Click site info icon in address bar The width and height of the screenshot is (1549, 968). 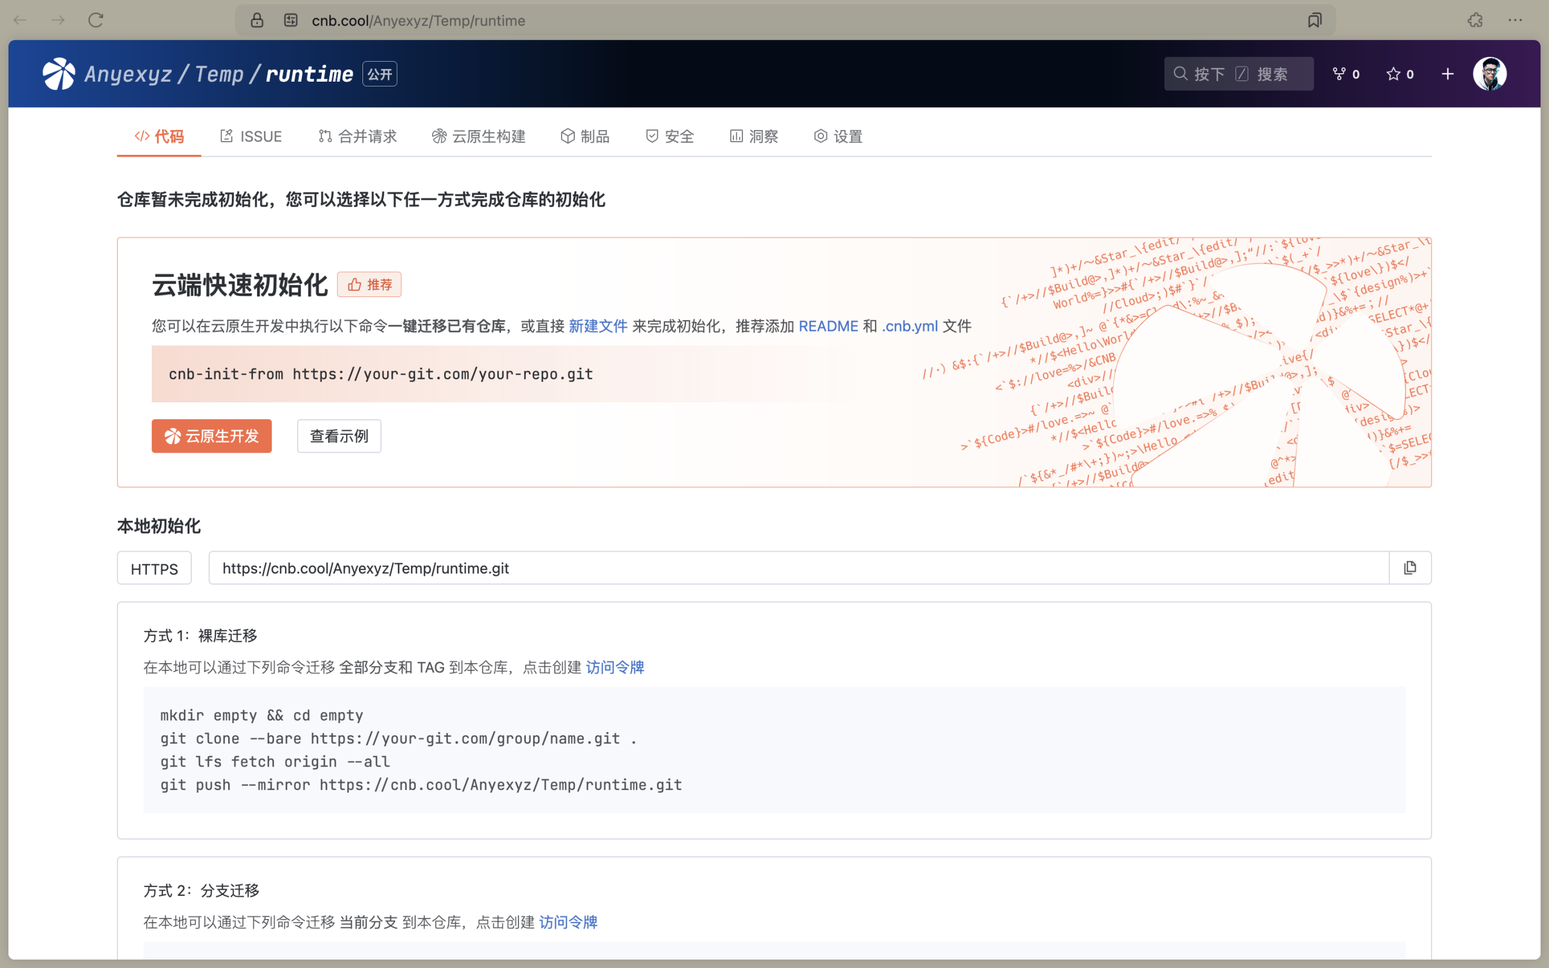[x=290, y=21]
